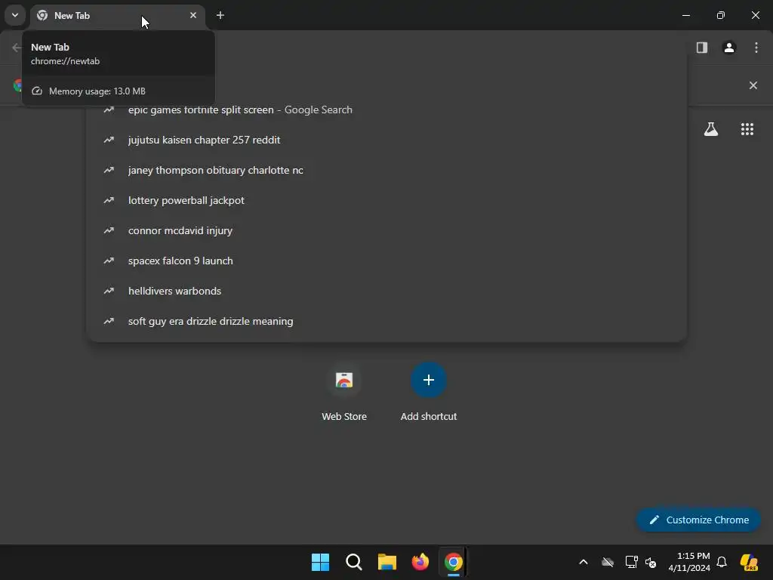
Task: Select suggestion helldivers warbonds
Action: tap(386, 291)
